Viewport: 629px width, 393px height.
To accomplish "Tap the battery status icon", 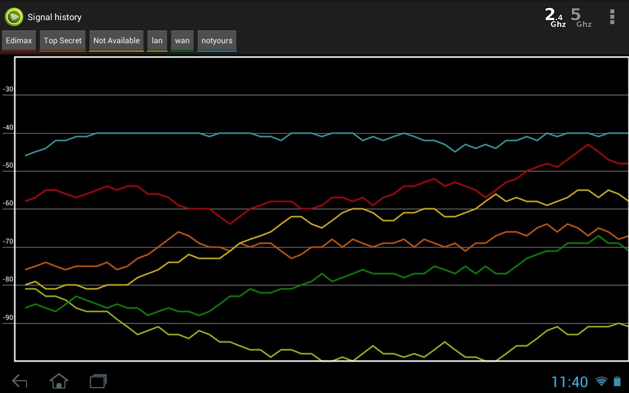I will (x=617, y=381).
